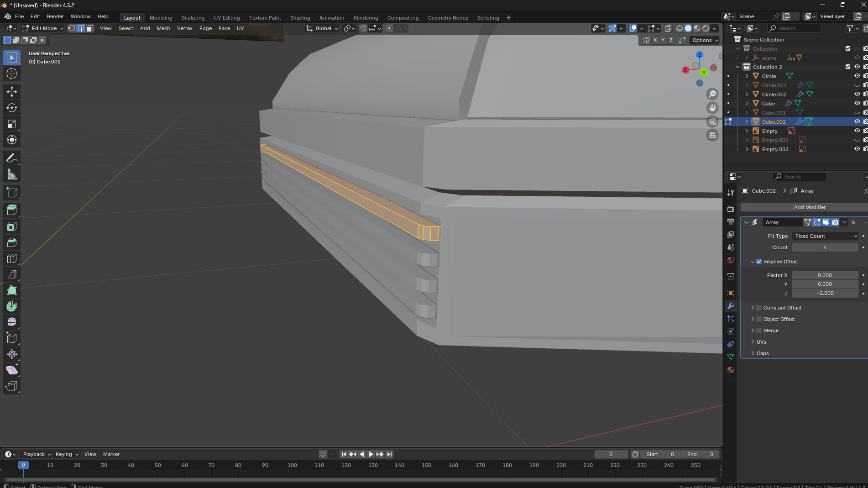
Task: Open the Geometry Nodes workspace tab
Action: point(448,18)
